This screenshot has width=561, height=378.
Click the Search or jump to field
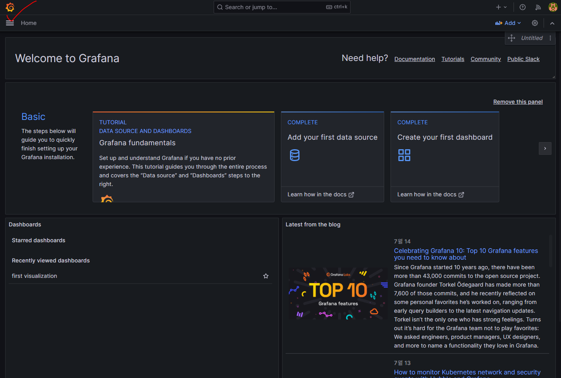coord(282,7)
